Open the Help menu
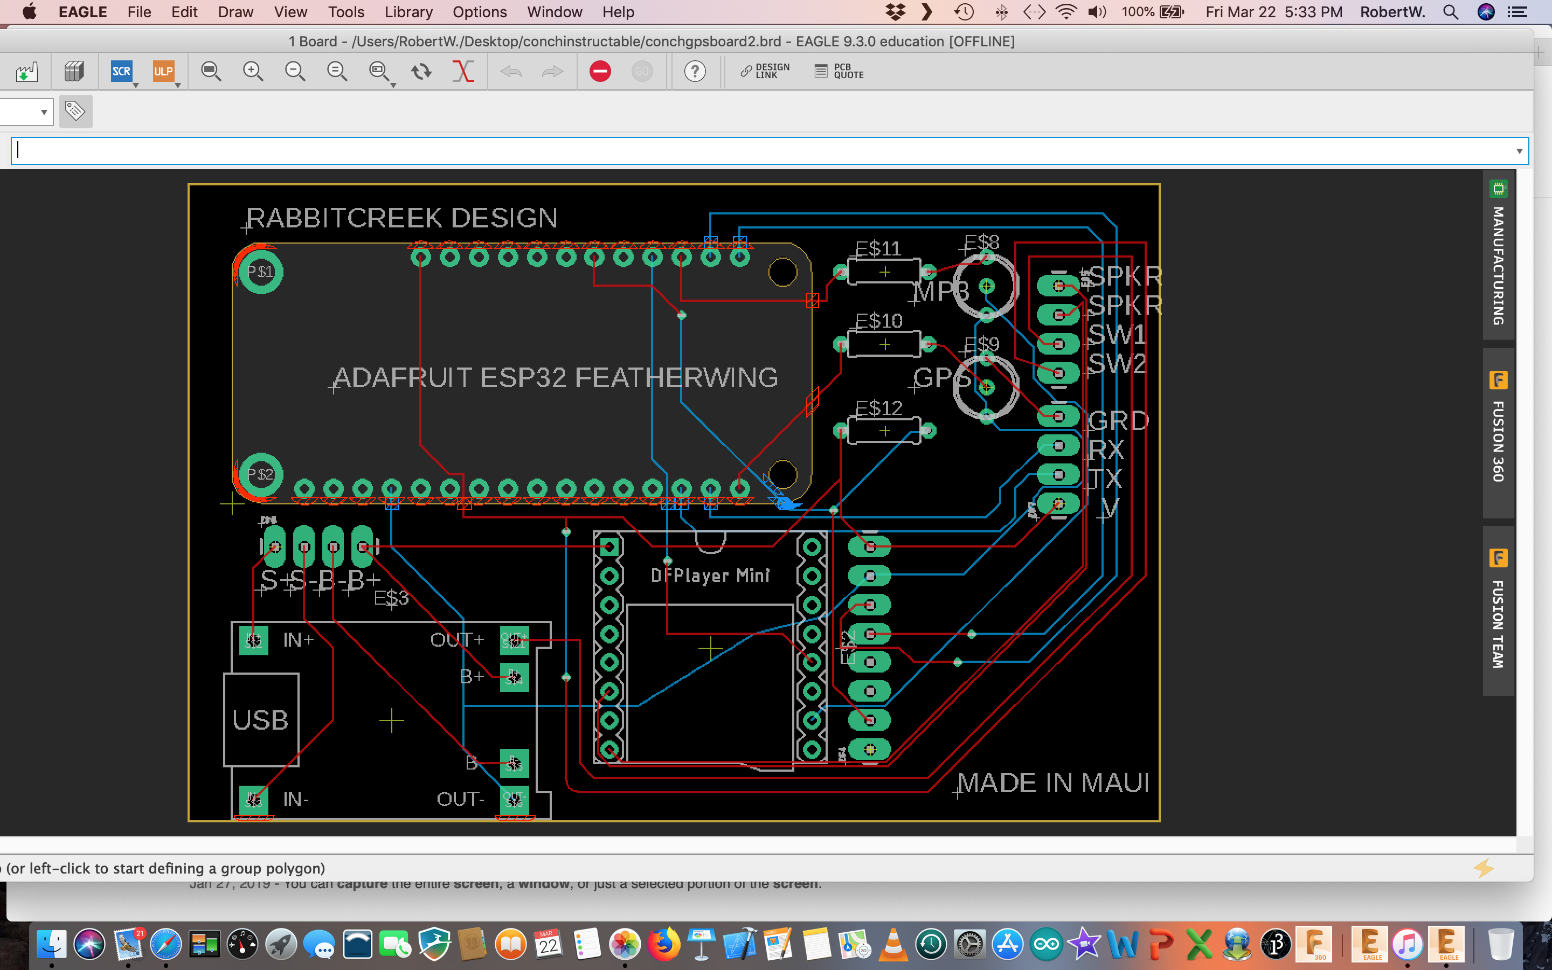 (618, 11)
